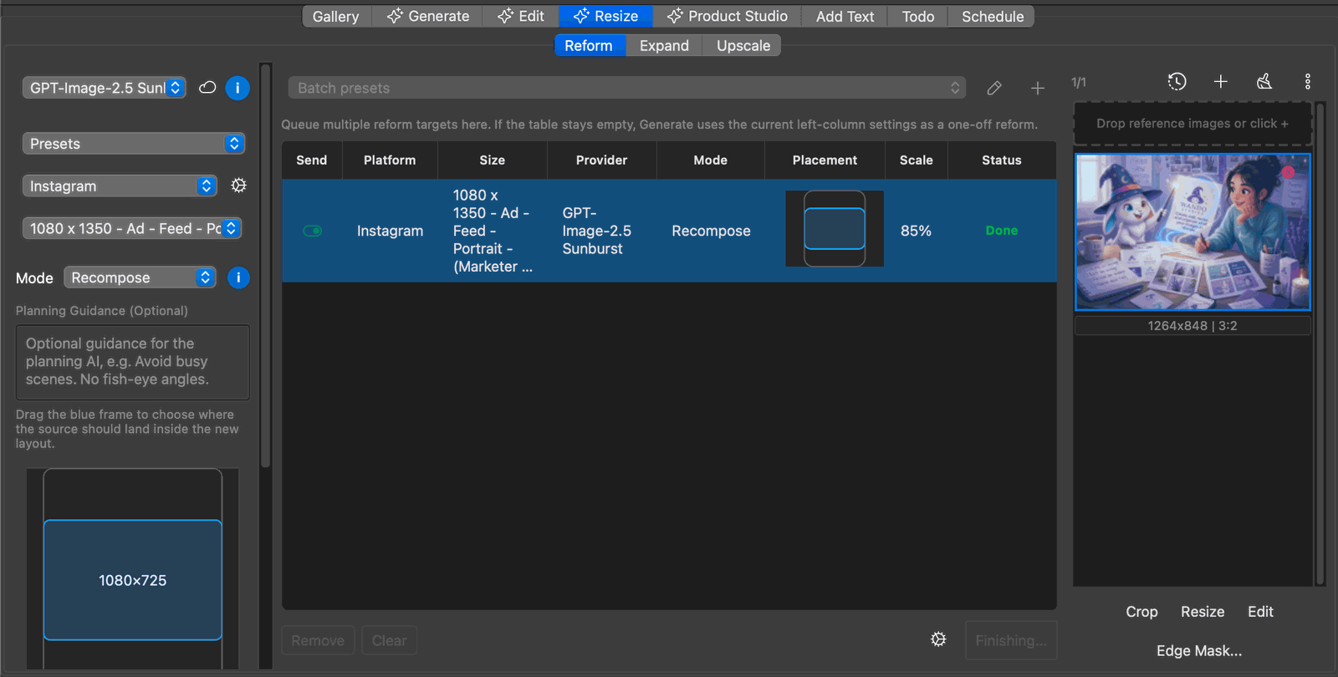Click the 85% scale cell

tap(916, 231)
